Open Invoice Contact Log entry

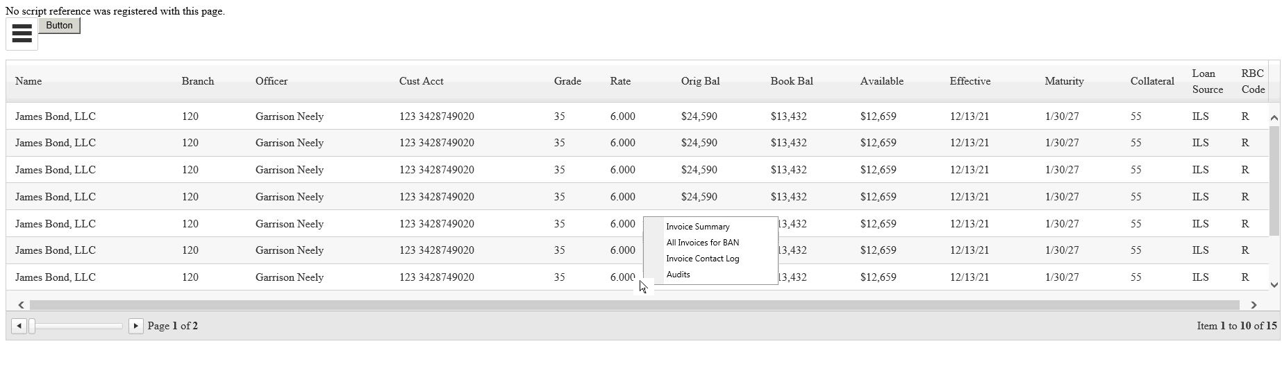pos(702,259)
